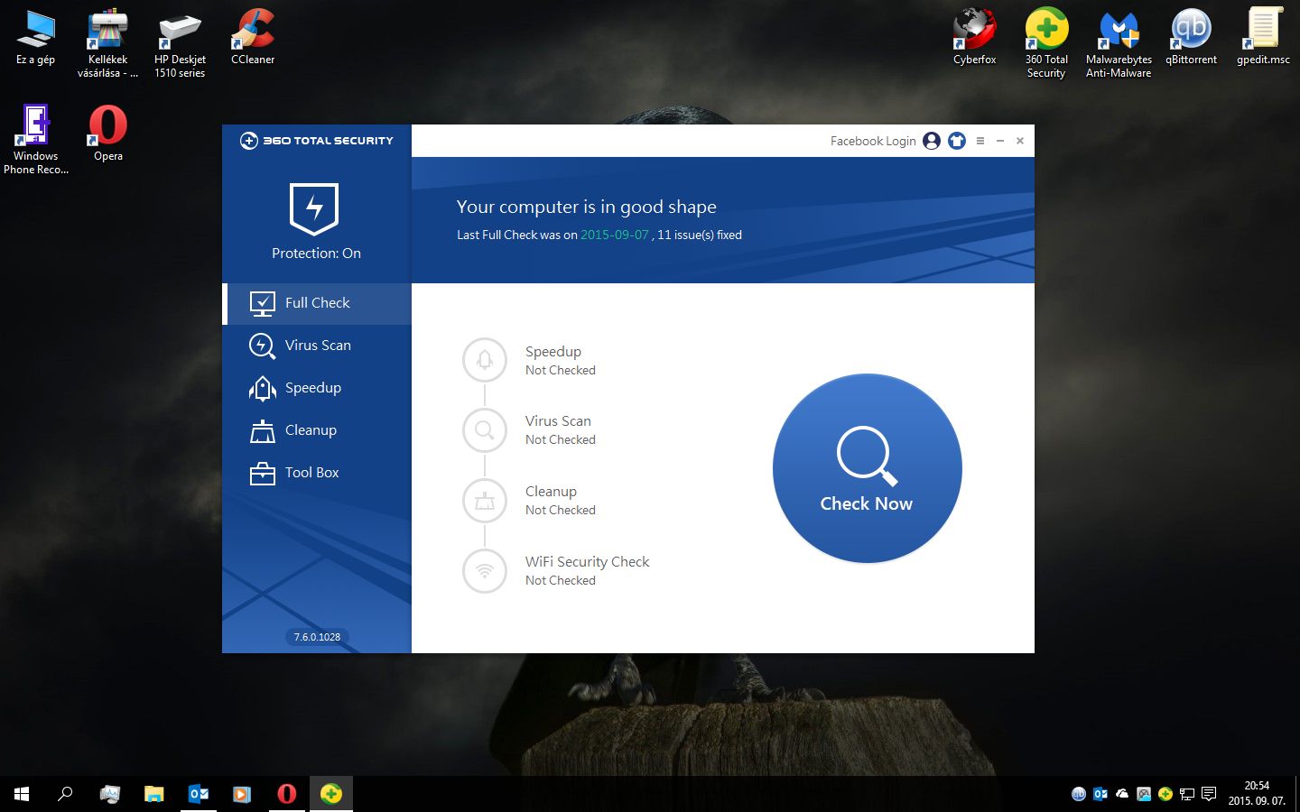Open the hamburger main menu
The width and height of the screenshot is (1300, 812).
click(980, 141)
